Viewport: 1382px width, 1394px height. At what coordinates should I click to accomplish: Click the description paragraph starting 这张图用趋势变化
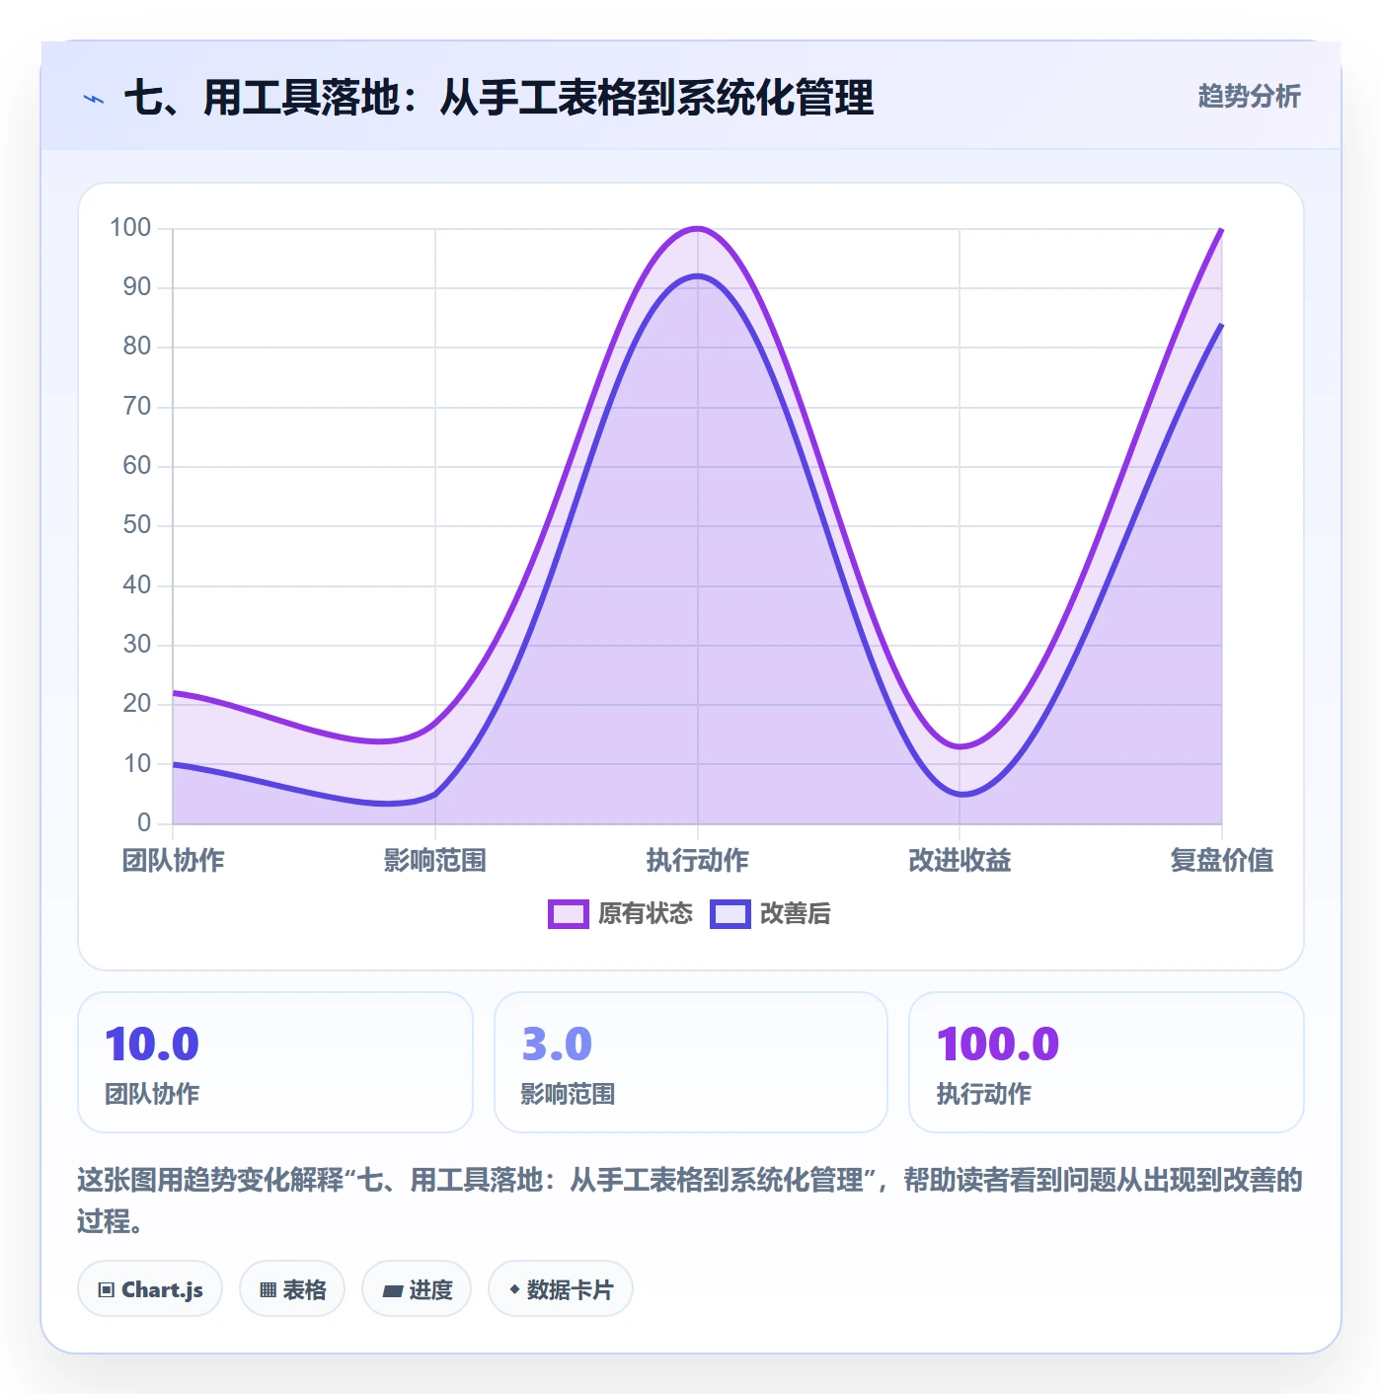(x=690, y=1200)
